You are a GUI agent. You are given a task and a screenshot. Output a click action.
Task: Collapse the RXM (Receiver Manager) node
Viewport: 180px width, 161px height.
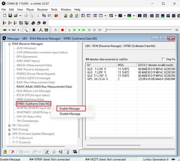click(10, 44)
